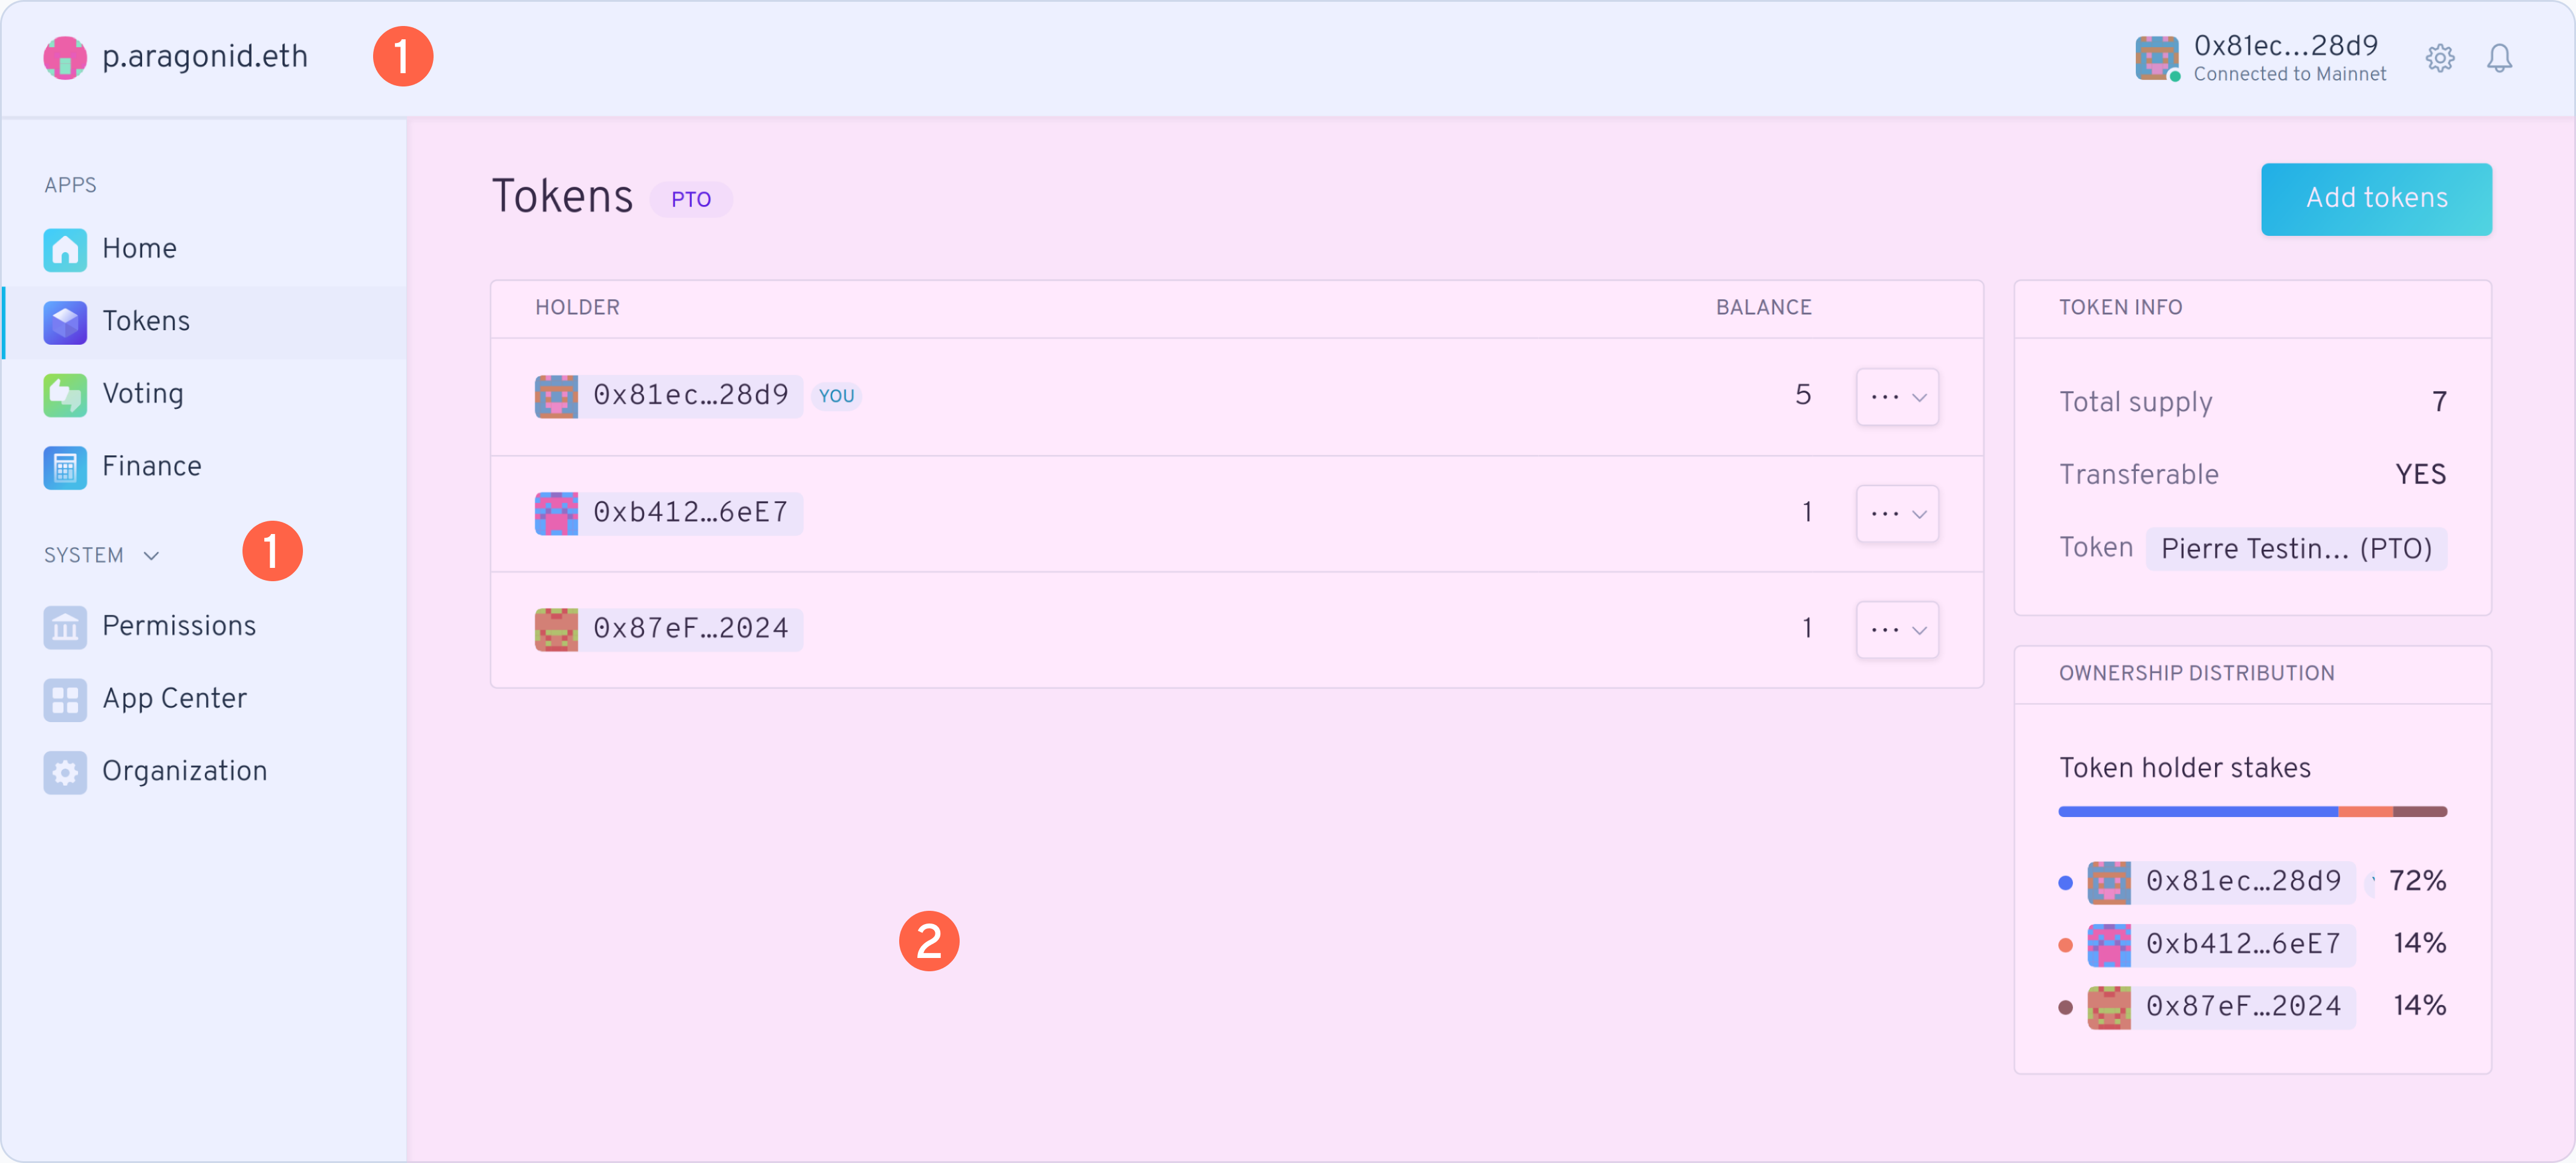The image size is (2576, 1163).
Task: Open notifications bell icon
Action: (x=2499, y=58)
